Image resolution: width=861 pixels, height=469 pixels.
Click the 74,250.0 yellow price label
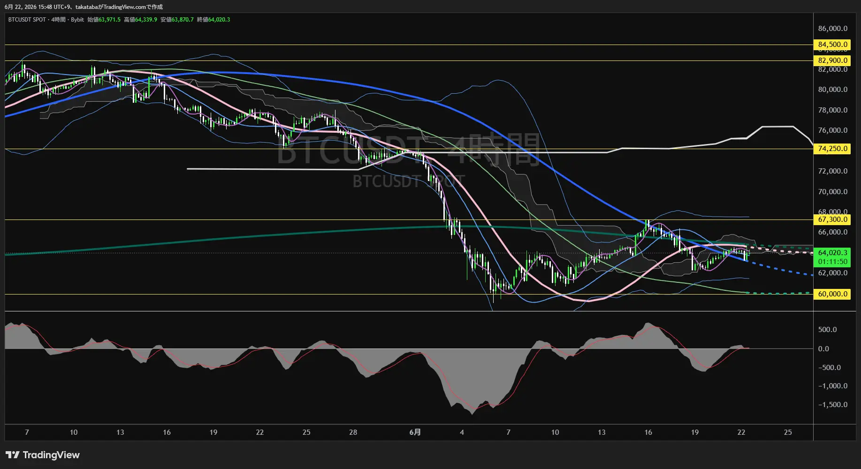pyautogui.click(x=832, y=149)
